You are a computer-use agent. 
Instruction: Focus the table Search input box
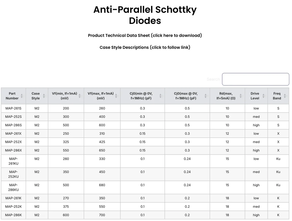[255, 79]
